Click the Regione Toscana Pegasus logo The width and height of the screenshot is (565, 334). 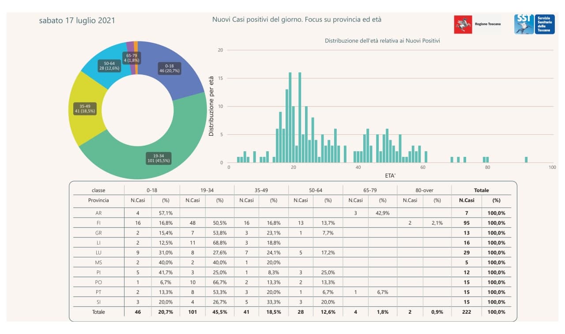click(463, 24)
